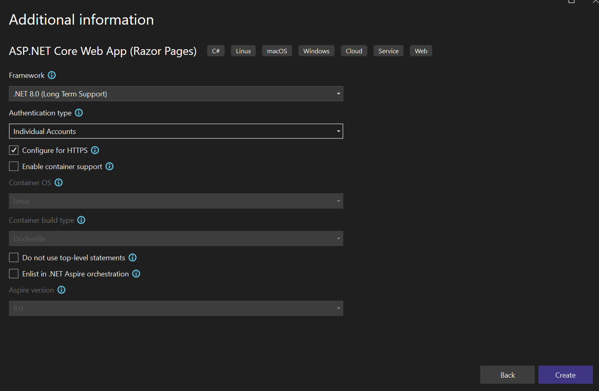Image resolution: width=599 pixels, height=391 pixels.
Task: Click the macOS tag
Action: pyautogui.click(x=277, y=51)
